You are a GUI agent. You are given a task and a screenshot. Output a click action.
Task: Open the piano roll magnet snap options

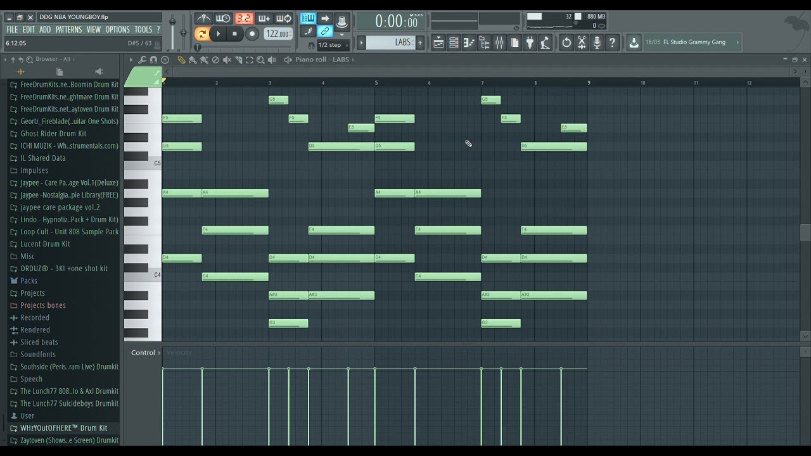(153, 60)
